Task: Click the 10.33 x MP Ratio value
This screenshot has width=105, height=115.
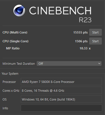Action: (85, 48)
